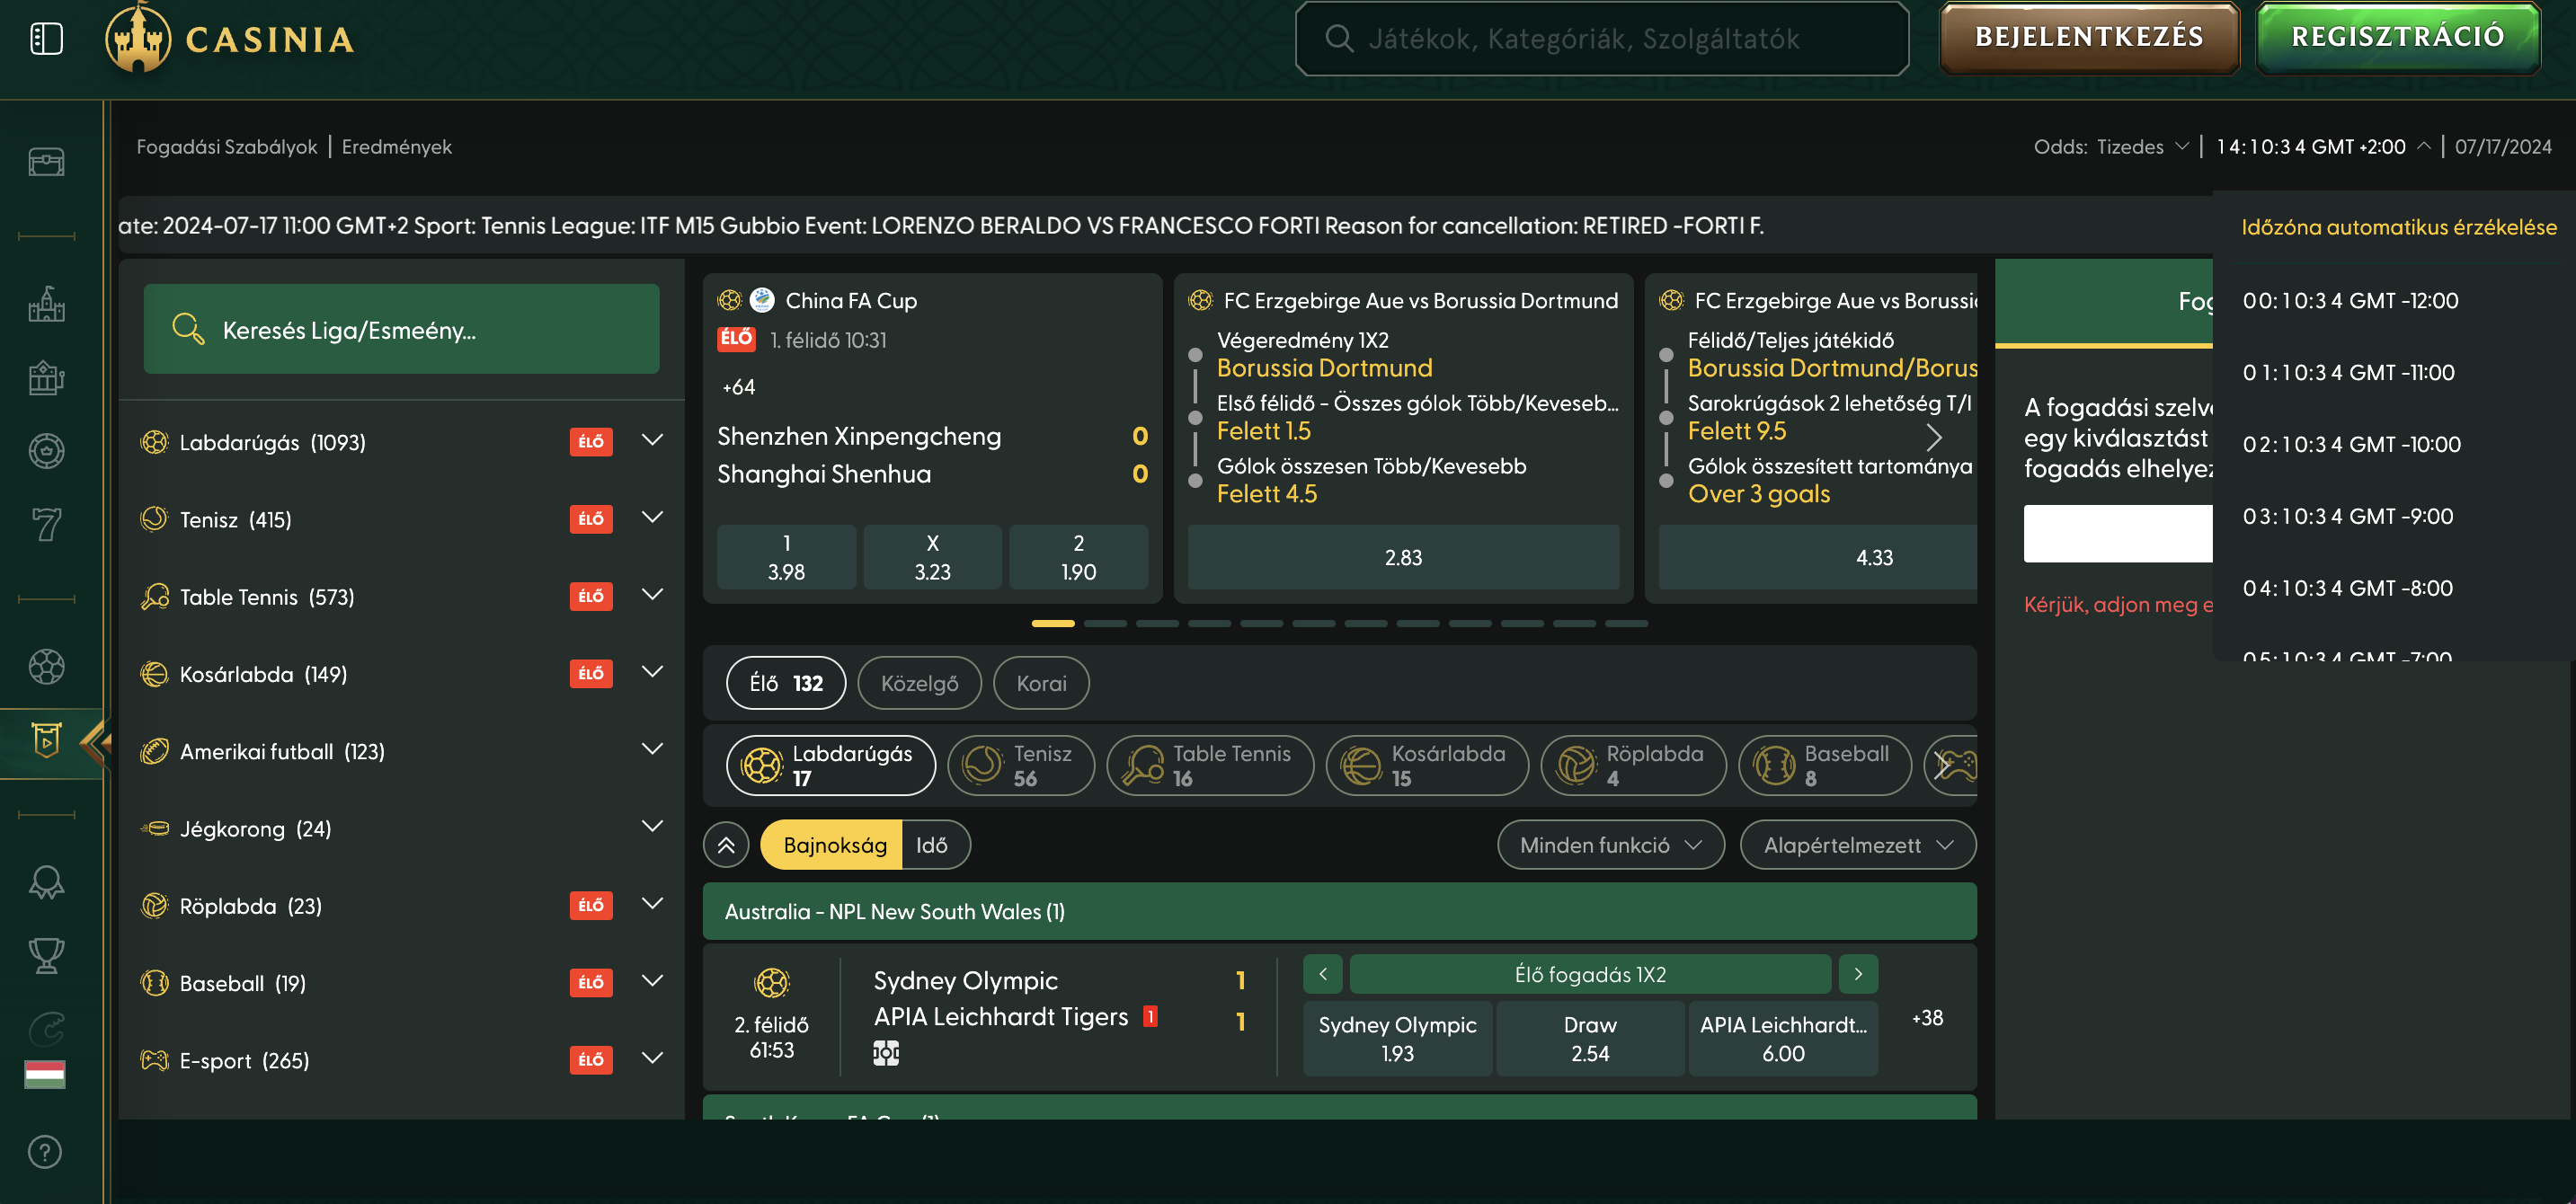Click the help question mark sidebar icon

click(x=45, y=1152)
